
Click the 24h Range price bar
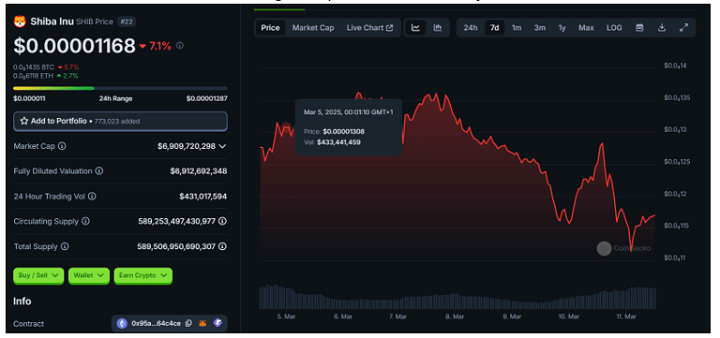(120, 88)
